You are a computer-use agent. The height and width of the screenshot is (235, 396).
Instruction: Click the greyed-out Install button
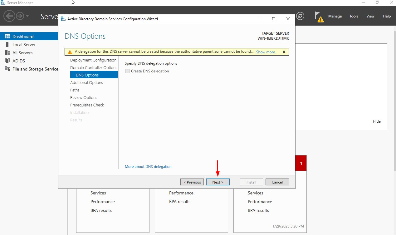[251, 182]
